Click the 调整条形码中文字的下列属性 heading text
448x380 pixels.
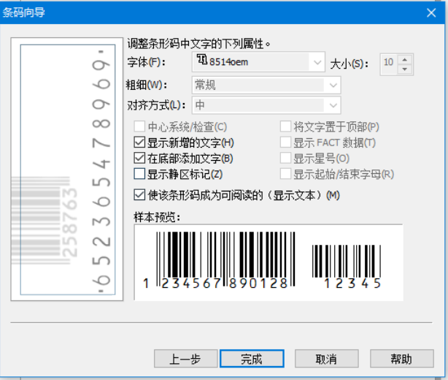198,44
